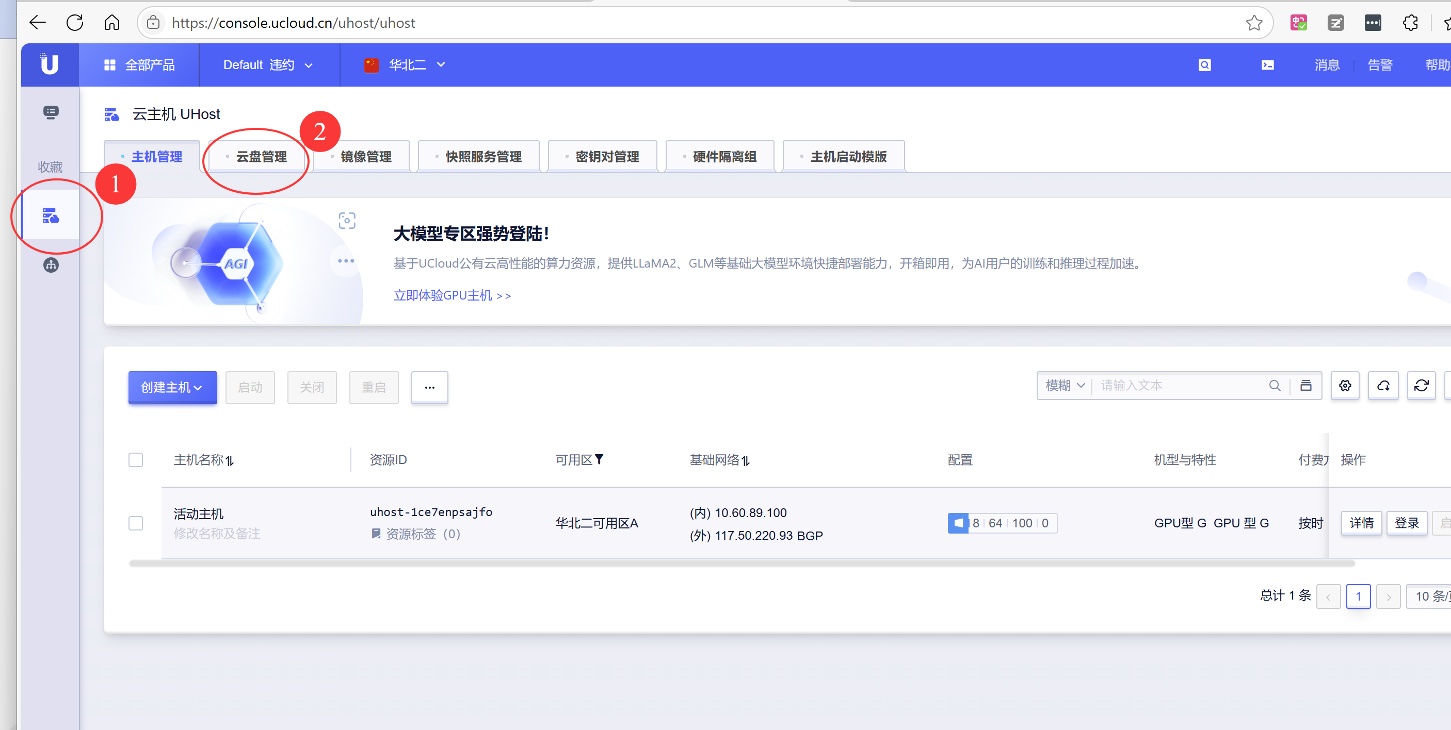Open more actions ellipsis button

click(x=430, y=387)
